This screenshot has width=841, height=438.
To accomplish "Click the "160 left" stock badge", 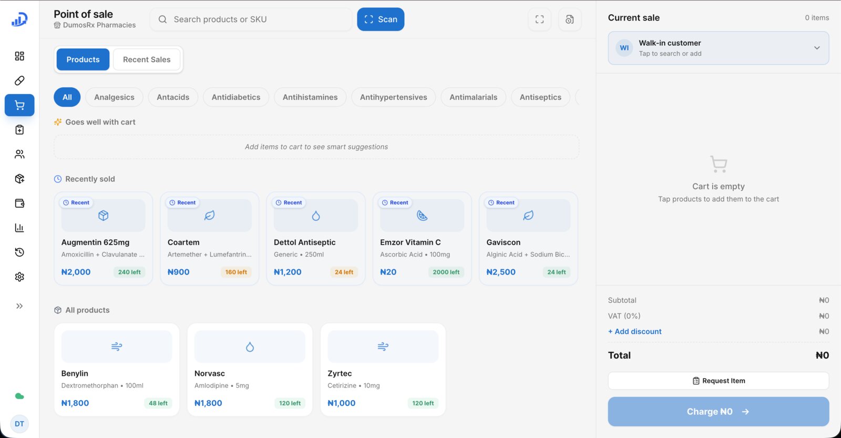I will tap(236, 272).
